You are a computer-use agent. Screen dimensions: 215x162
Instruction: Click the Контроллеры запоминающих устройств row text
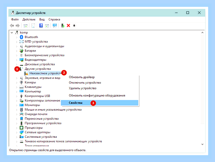tap(42, 101)
